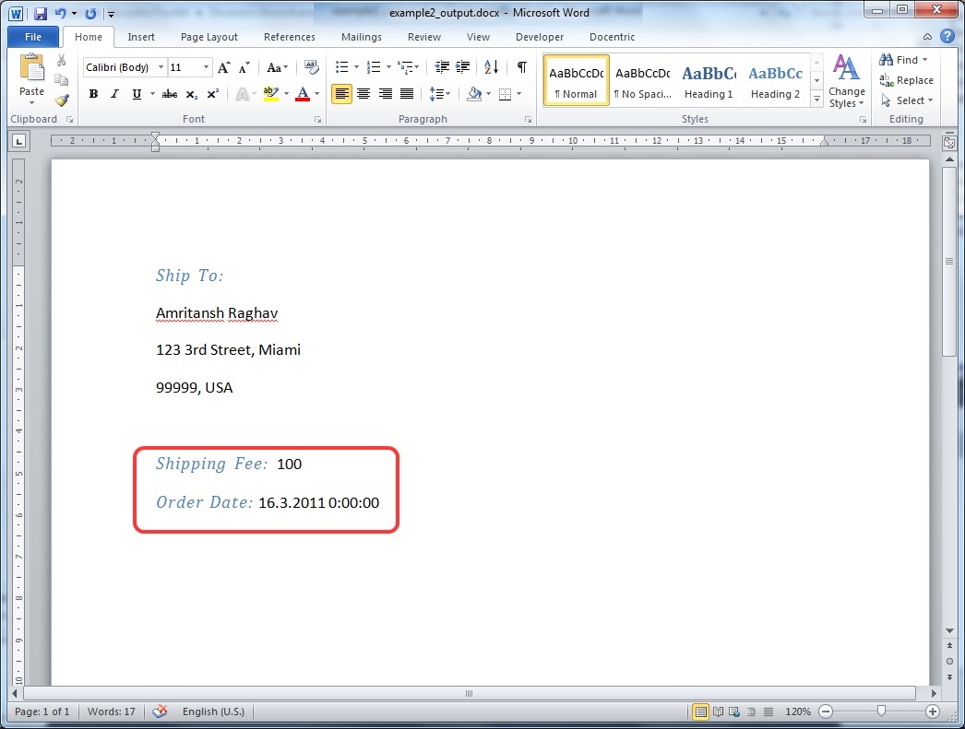Click the Sort A-Z icon
The image size is (965, 729).
(491, 67)
